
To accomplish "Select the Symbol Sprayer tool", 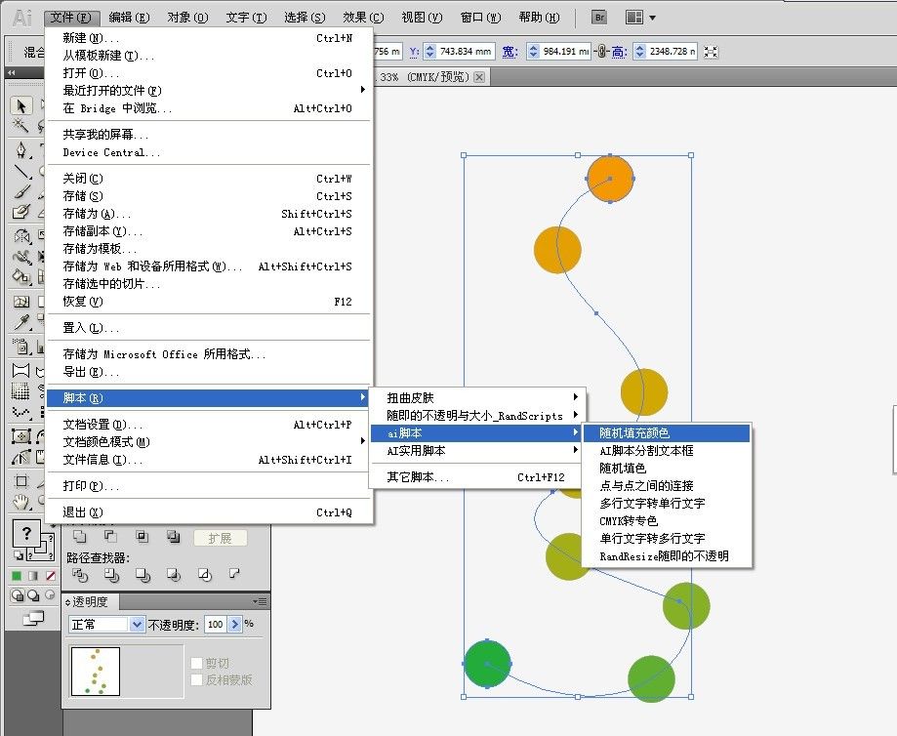I will (x=21, y=347).
